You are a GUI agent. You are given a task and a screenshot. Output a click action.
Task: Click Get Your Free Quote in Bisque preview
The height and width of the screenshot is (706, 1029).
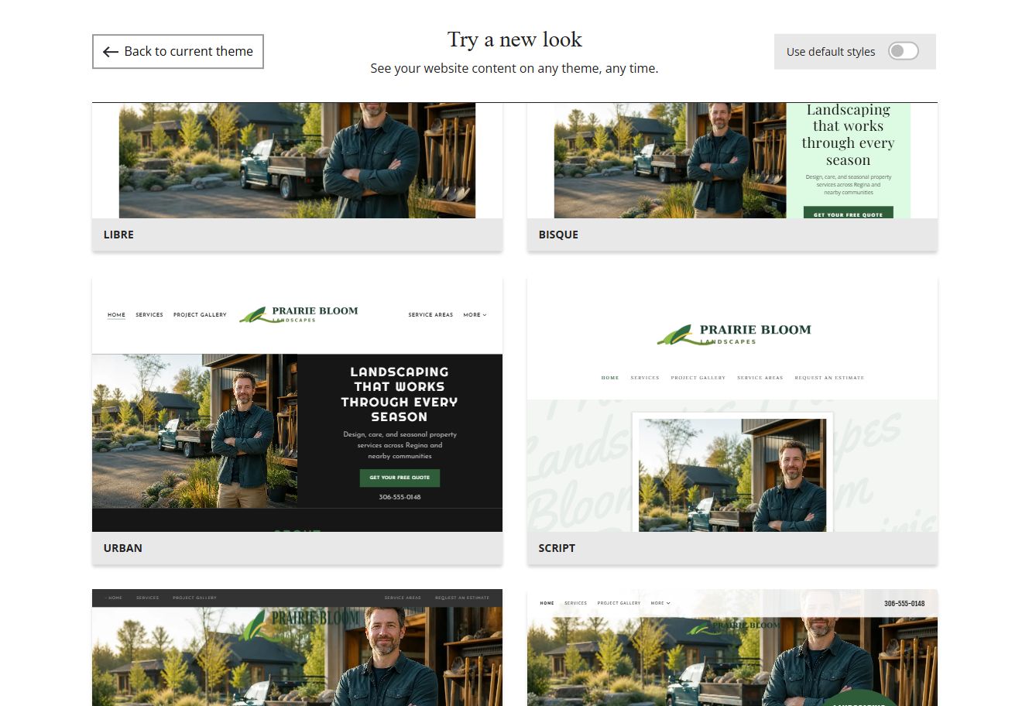point(848,213)
